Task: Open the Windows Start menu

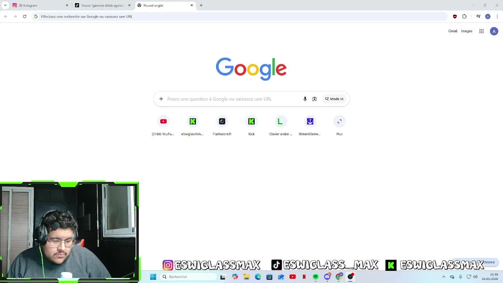Action: tap(153, 277)
